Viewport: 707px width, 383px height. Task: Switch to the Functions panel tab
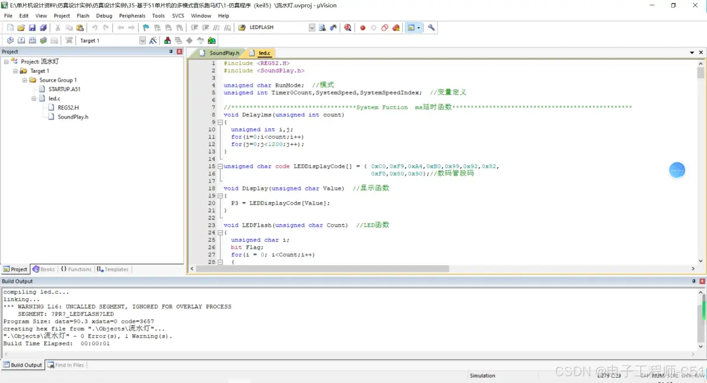coord(76,269)
